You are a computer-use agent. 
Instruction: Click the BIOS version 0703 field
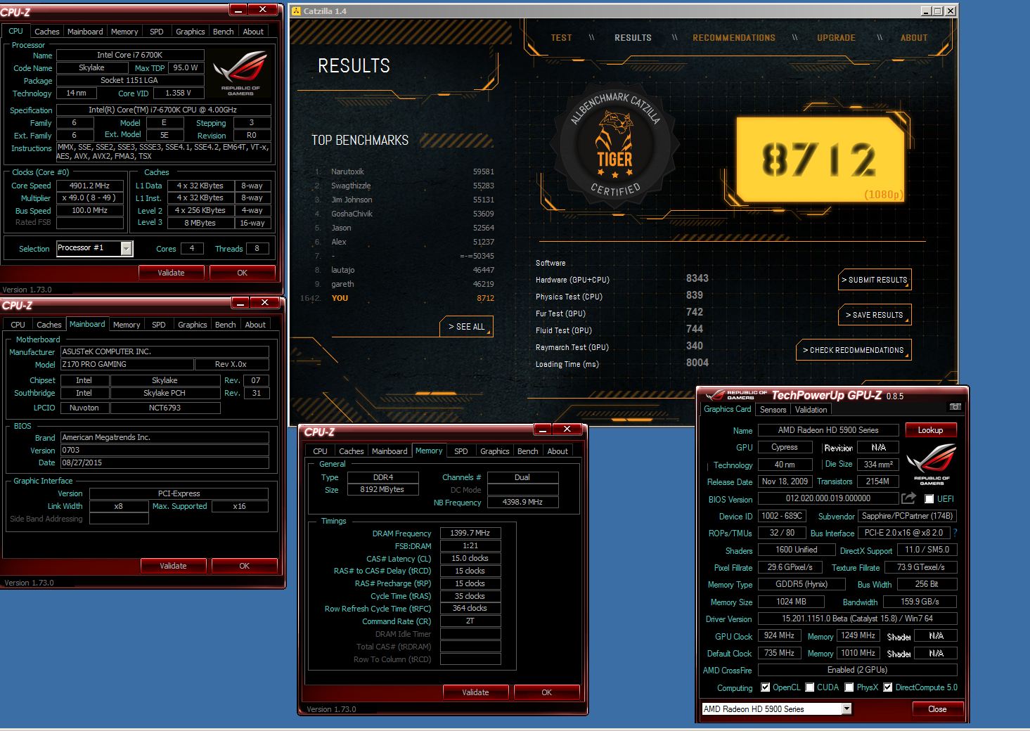[165, 450]
